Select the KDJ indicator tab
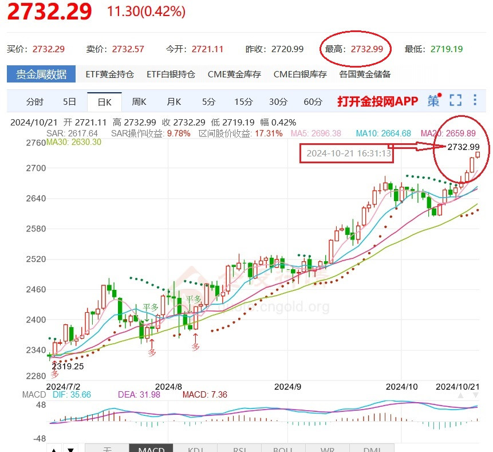Screen dimensions: 493x452 195,448
